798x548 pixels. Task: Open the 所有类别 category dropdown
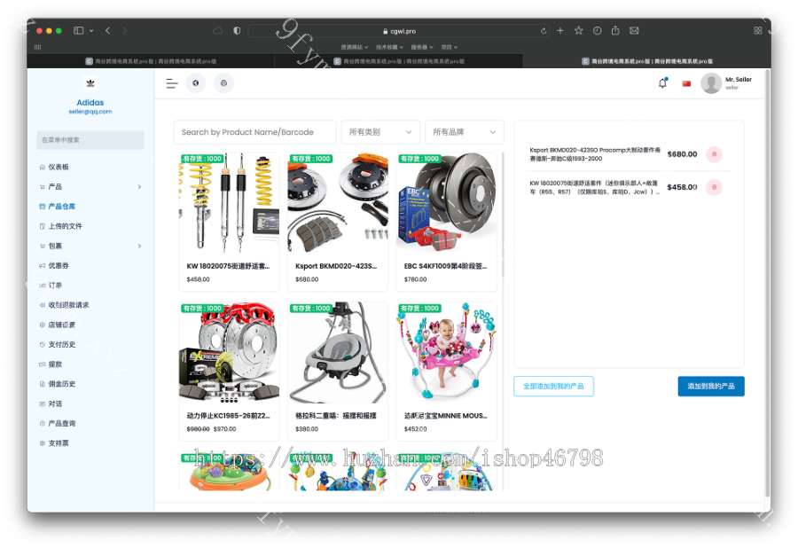point(380,132)
